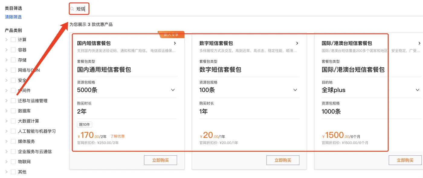Check the 计算 category checkbox

pyautogui.click(x=13, y=39)
